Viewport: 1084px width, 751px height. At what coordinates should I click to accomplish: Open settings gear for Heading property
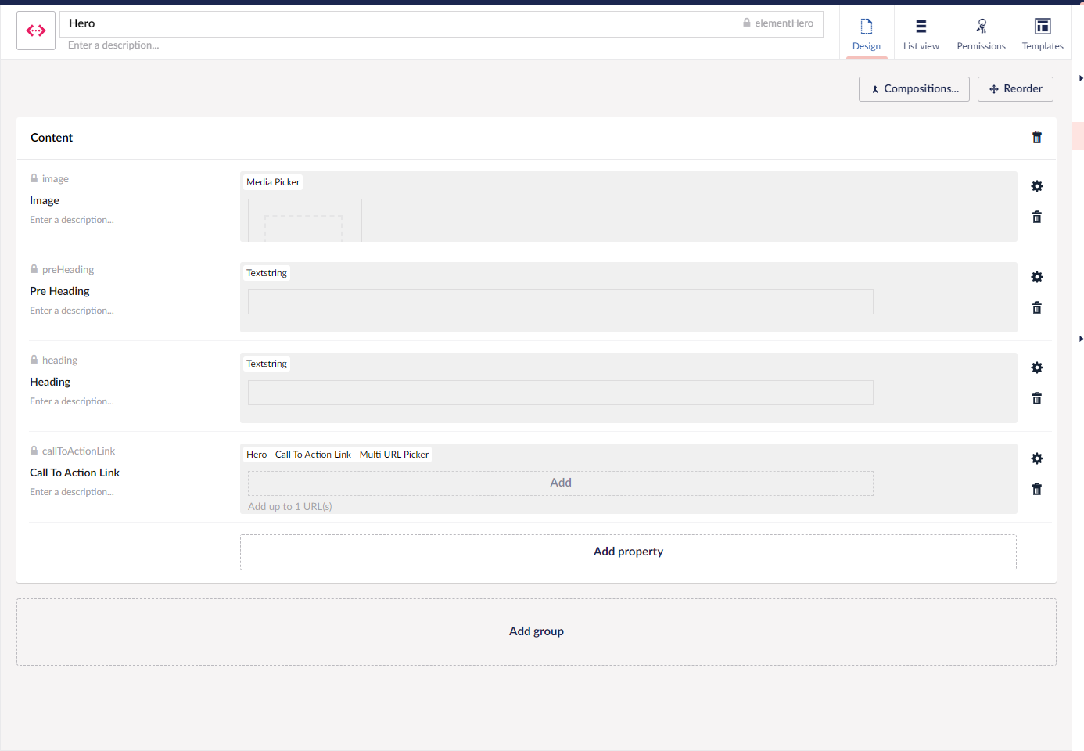1037,368
